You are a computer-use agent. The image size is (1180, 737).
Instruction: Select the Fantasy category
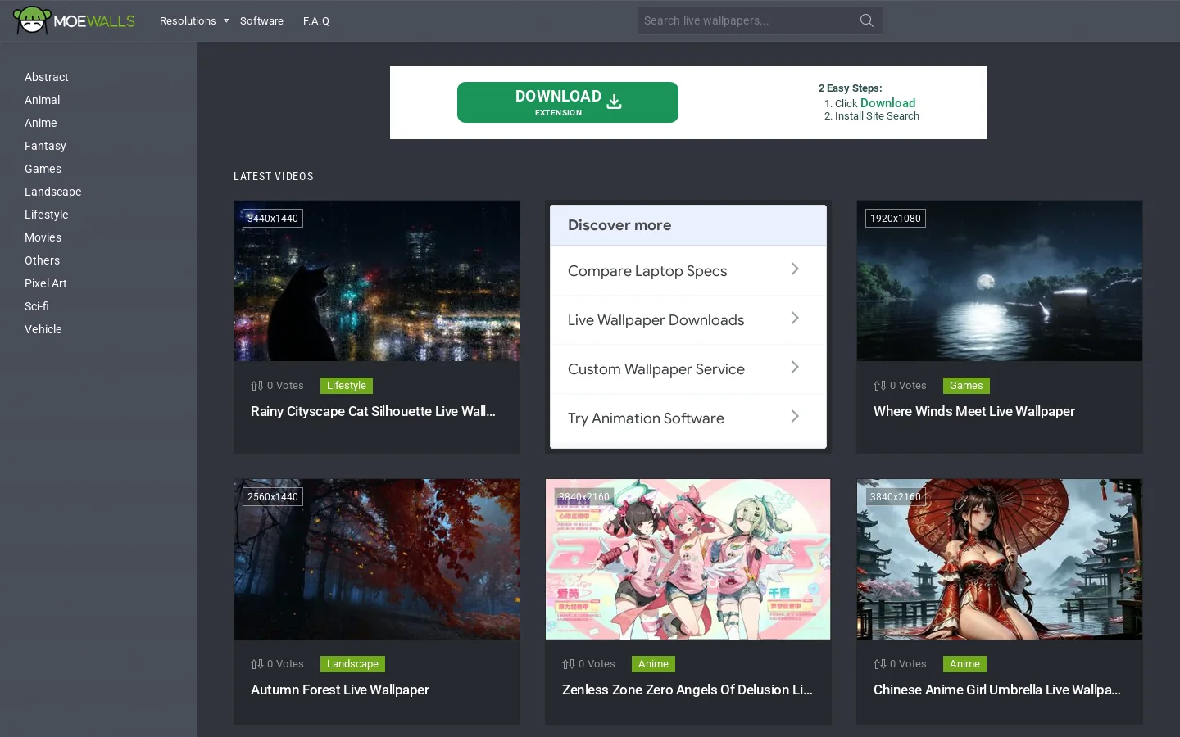tap(45, 146)
